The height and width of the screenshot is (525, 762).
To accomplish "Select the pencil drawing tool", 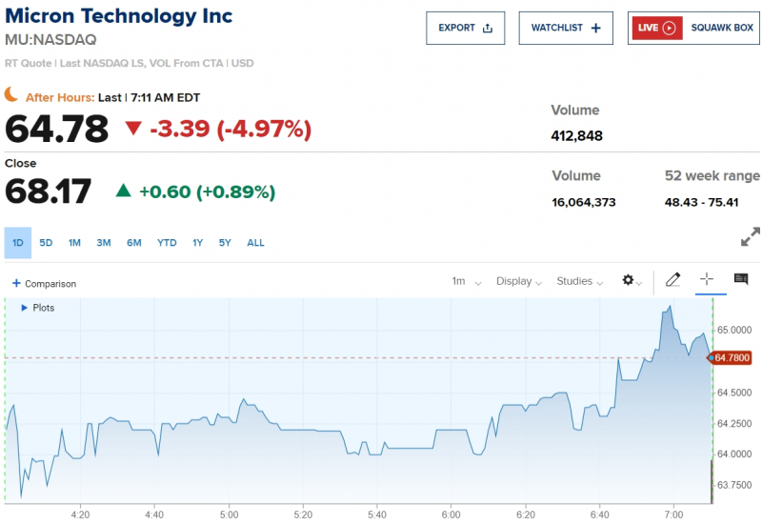I will click(673, 280).
